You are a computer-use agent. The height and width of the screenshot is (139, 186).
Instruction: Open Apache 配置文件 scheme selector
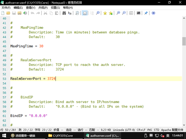(x=173, y=129)
